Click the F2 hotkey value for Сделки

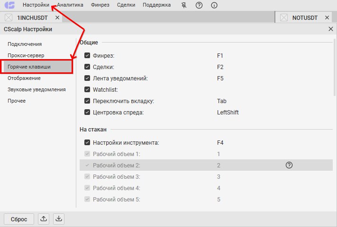pos(220,67)
